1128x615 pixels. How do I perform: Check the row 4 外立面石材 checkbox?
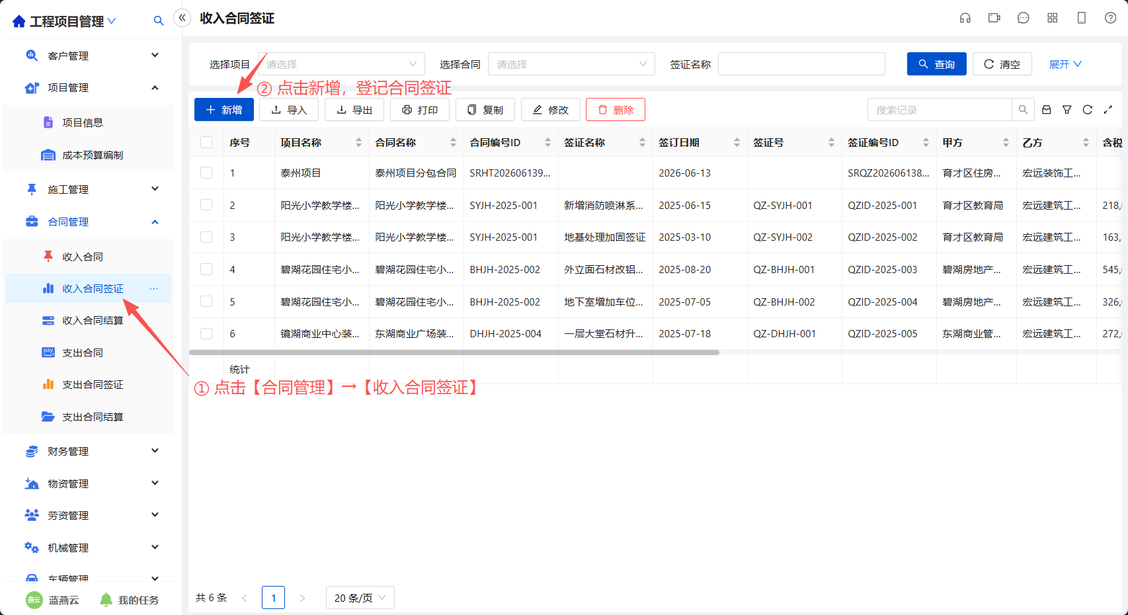206,269
